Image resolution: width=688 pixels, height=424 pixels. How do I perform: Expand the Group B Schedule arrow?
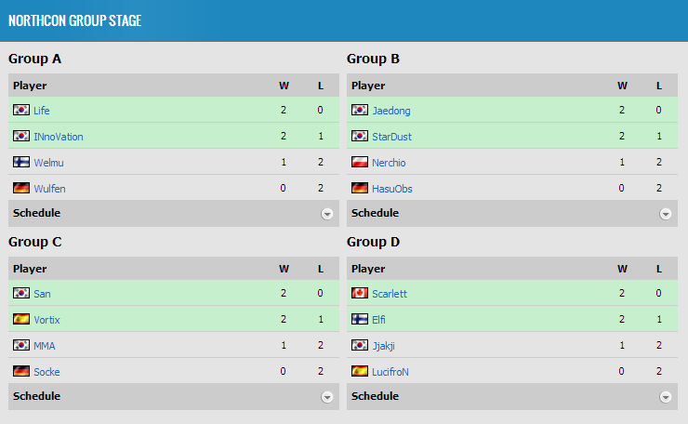[x=666, y=214]
